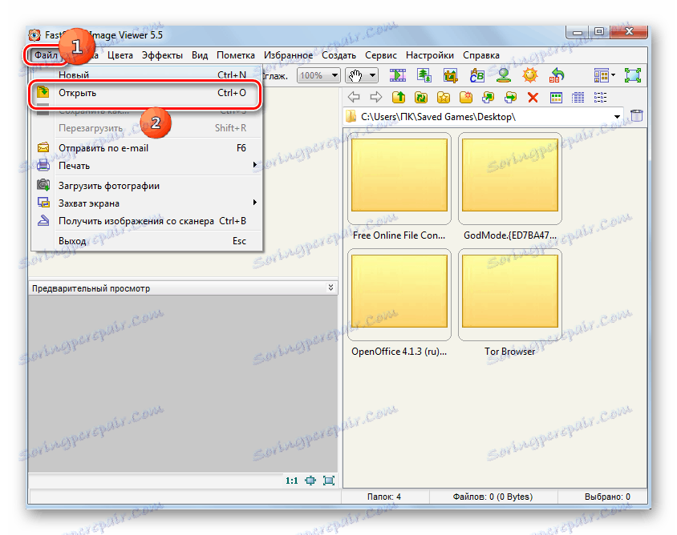Open the Пометка menu
This screenshot has height=535, width=677.
click(x=236, y=55)
